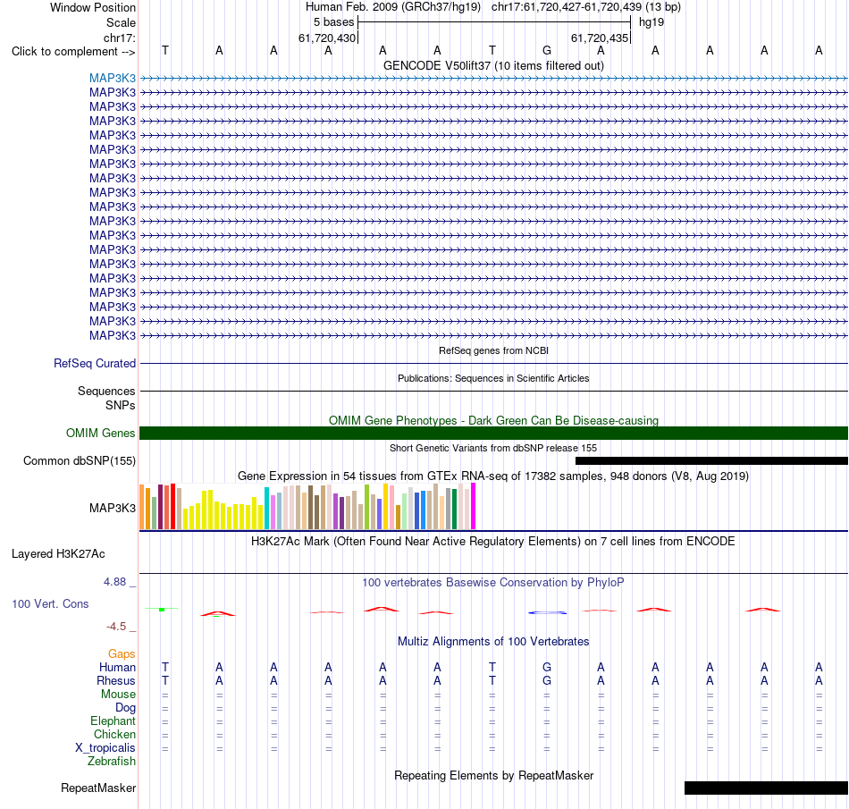The image size is (849, 809).
Task: Click the black RepeatMasker element bar
Action: pyautogui.click(x=766, y=788)
